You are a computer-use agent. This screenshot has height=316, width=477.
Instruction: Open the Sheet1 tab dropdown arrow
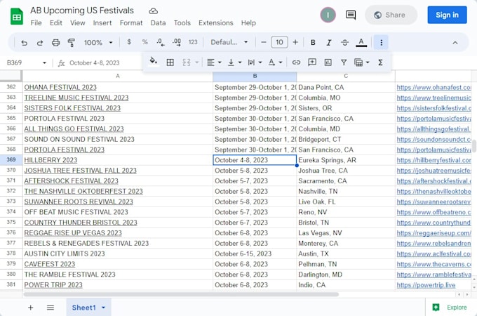coord(103,308)
